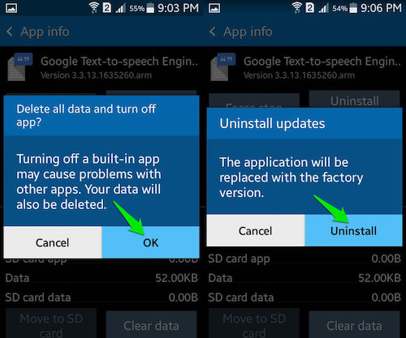Image resolution: width=406 pixels, height=338 pixels.
Task: Tap the back chevron on right App info header
Action: point(213,32)
